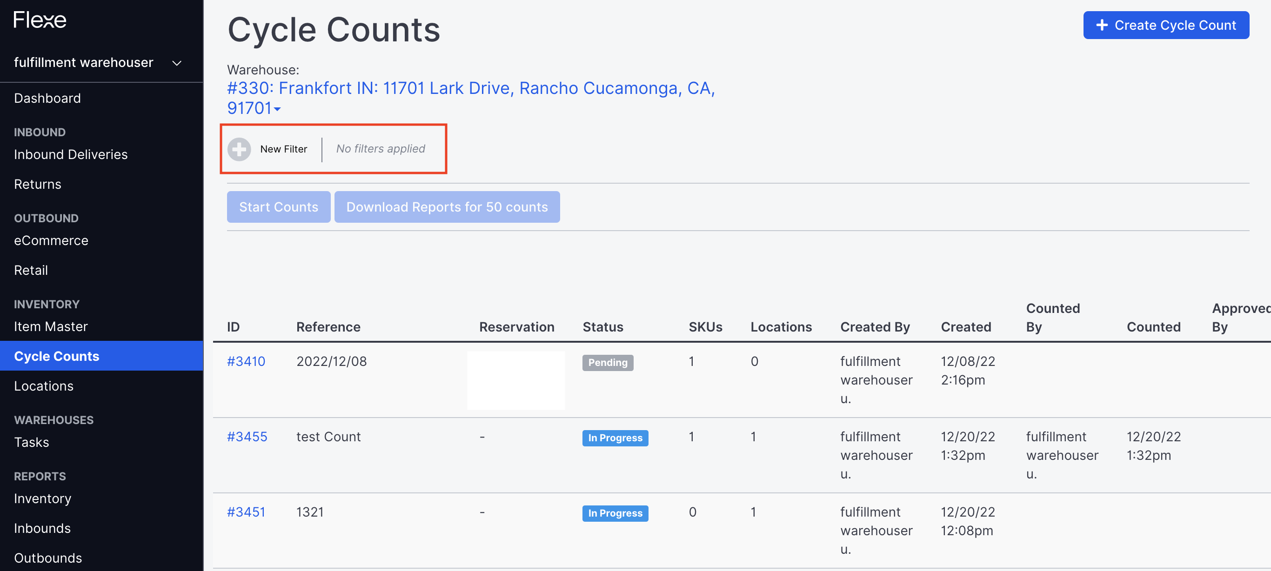Open cycle count #3455 test Count
The height and width of the screenshot is (571, 1271).
247,436
